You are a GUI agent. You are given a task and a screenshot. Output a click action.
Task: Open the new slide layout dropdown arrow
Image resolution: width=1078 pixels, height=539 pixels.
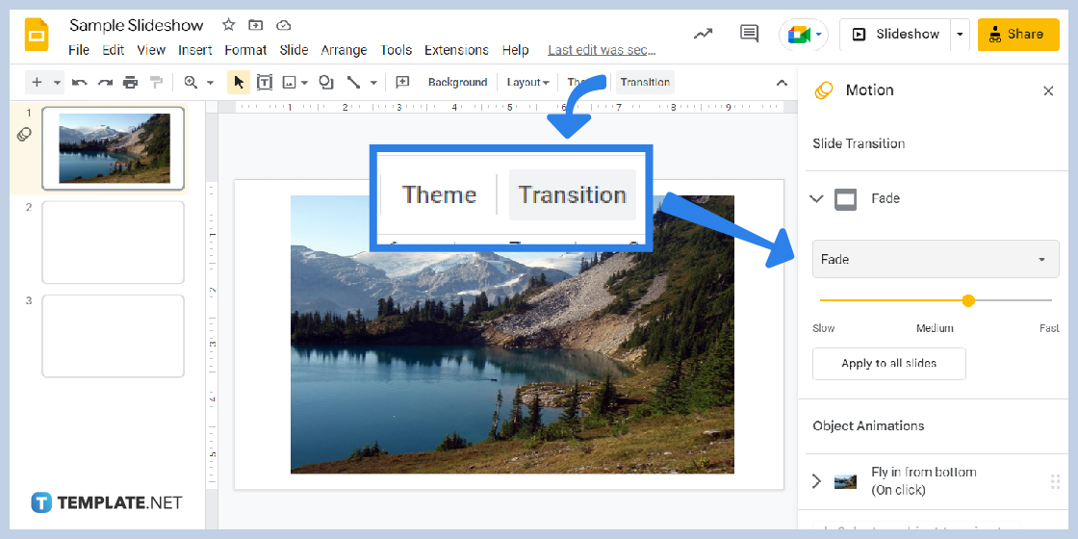(x=57, y=83)
